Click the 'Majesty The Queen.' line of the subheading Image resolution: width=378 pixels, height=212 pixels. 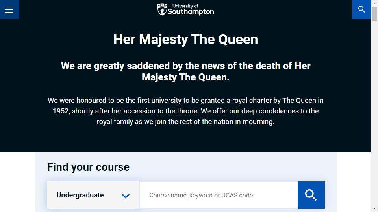coord(185,77)
